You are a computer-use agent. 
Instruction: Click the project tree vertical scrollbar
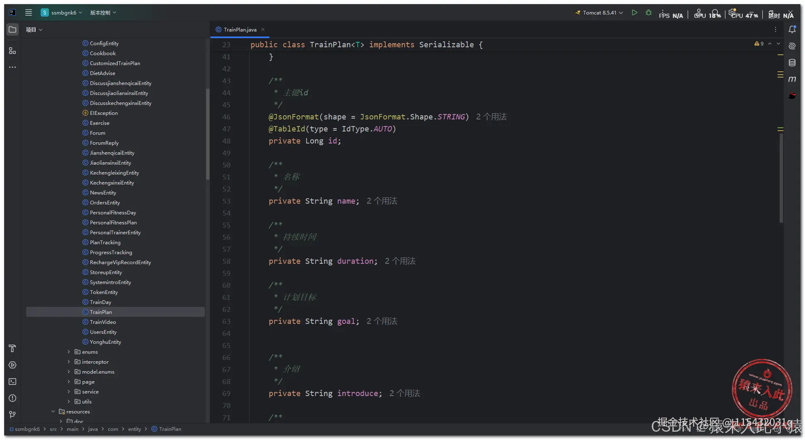click(x=207, y=134)
